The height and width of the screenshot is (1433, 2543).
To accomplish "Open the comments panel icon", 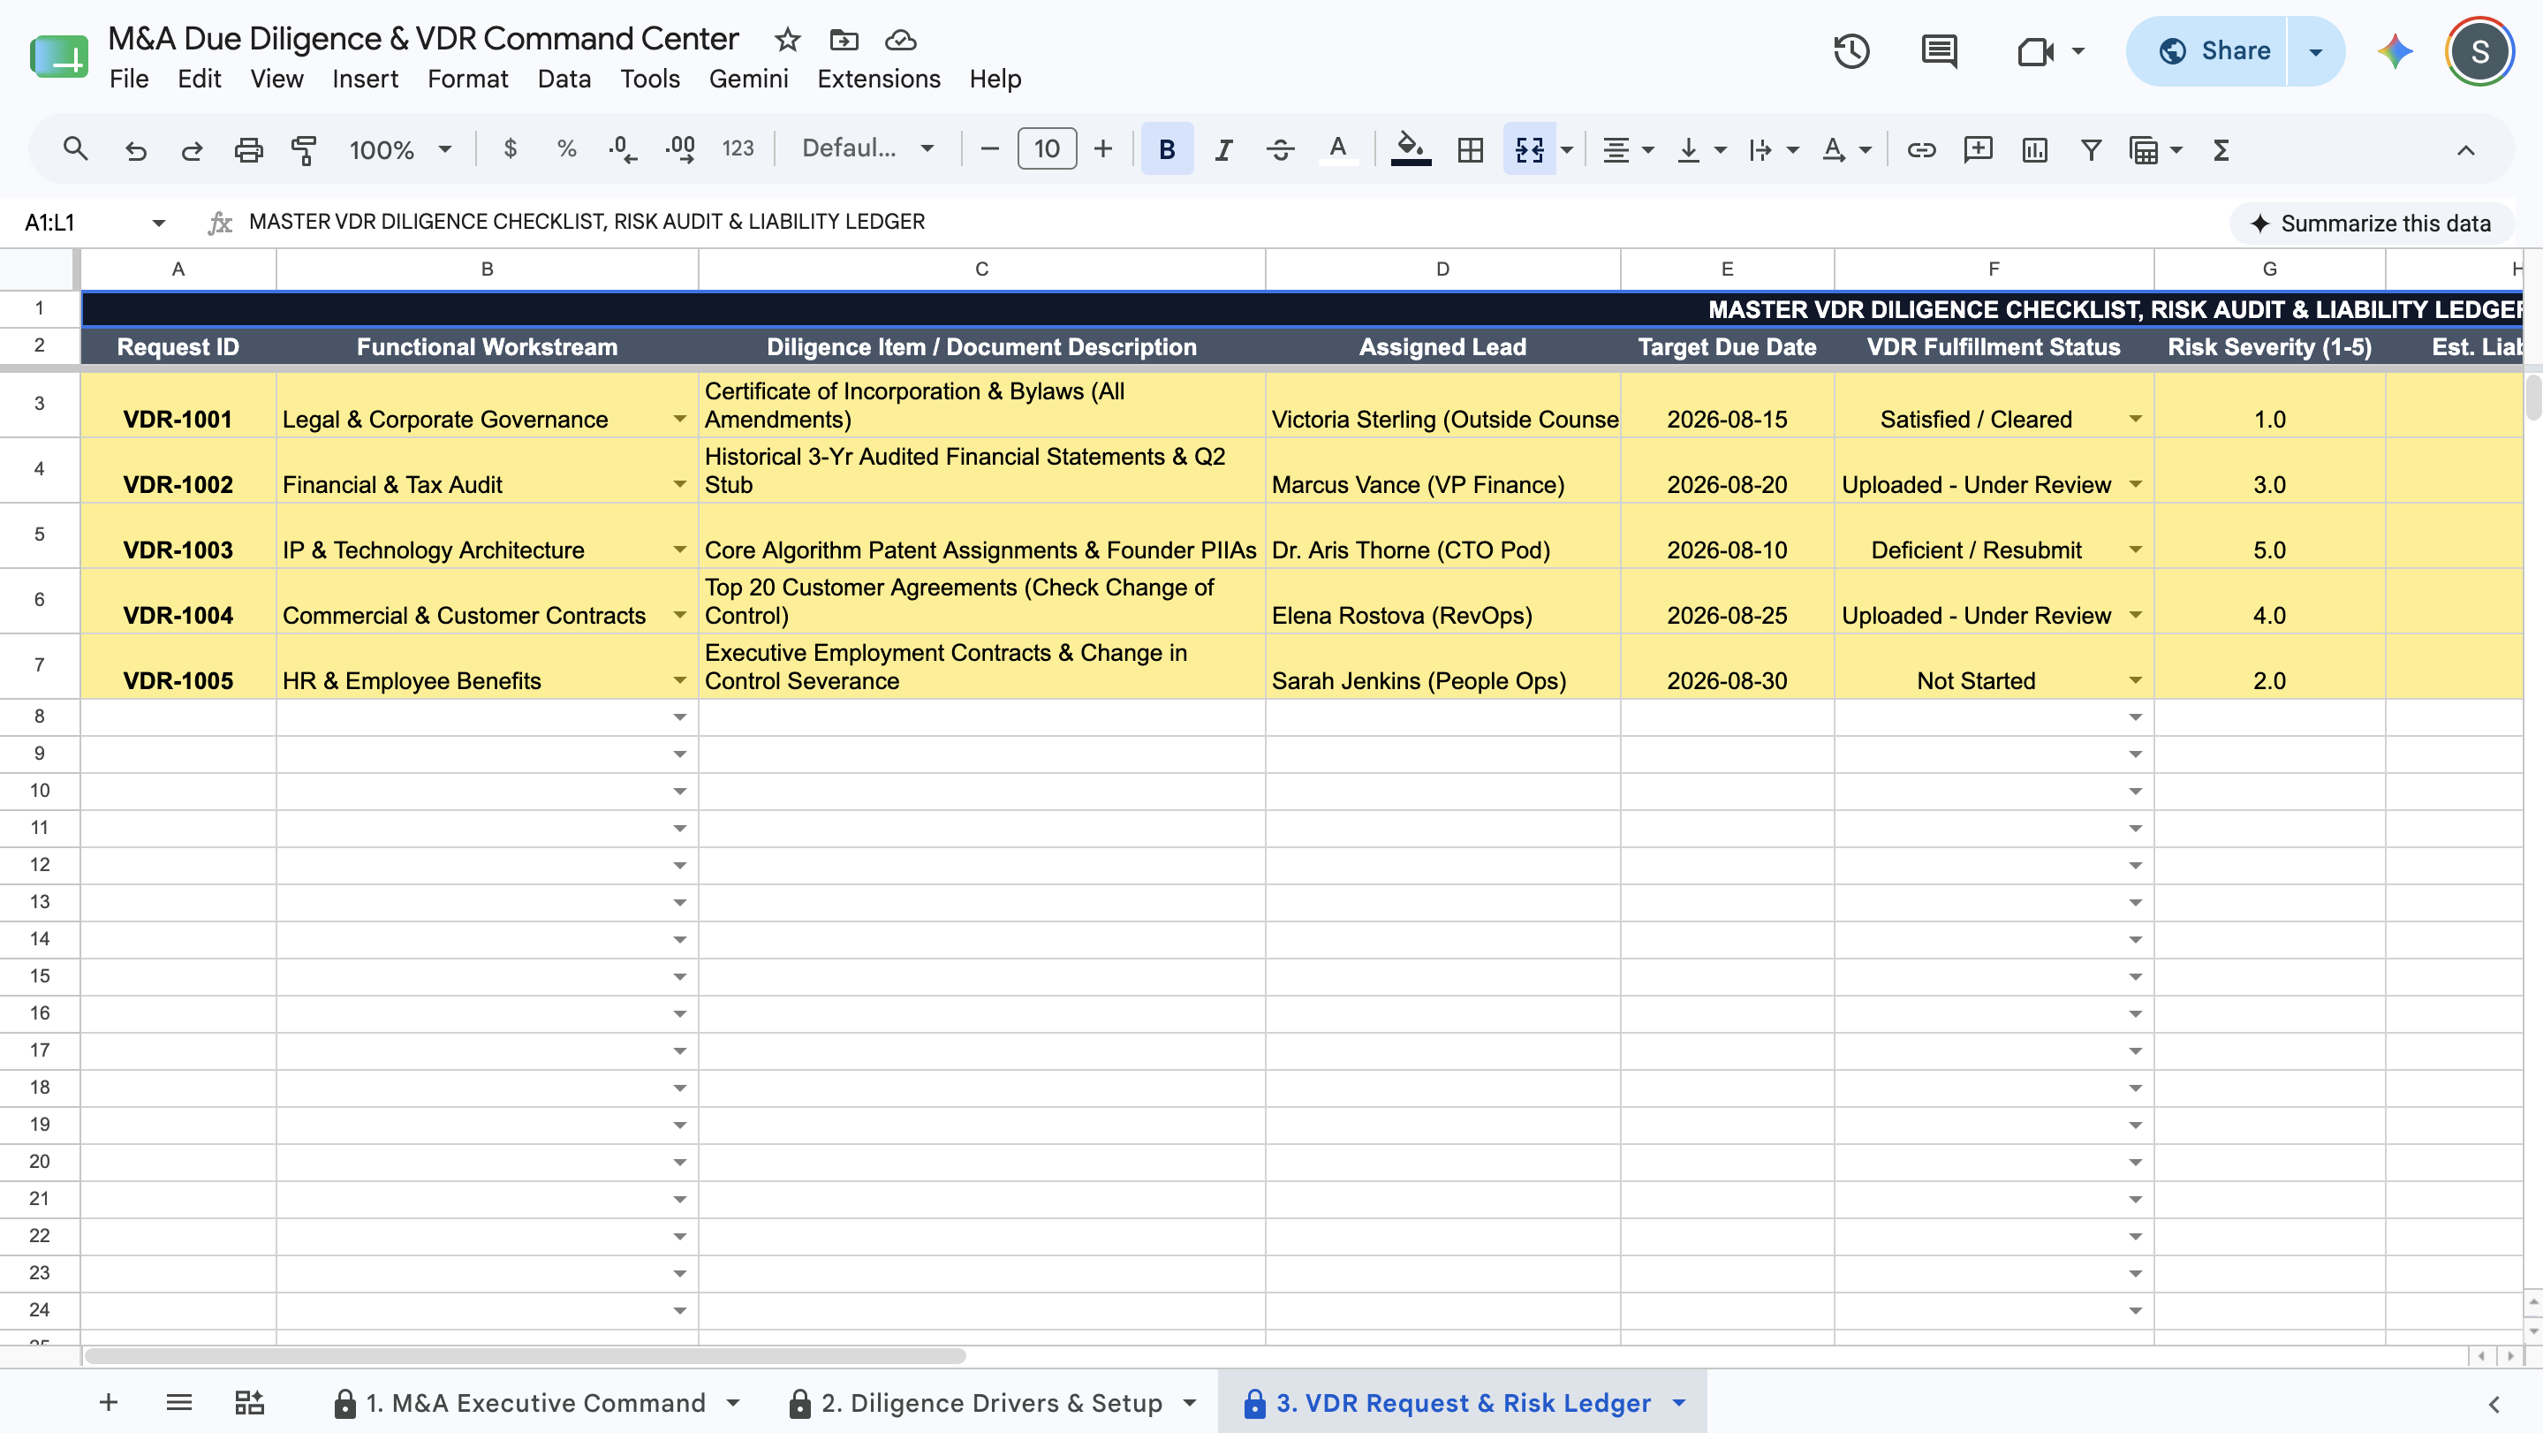I will [1939, 50].
